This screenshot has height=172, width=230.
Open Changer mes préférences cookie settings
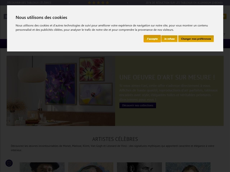click(196, 39)
